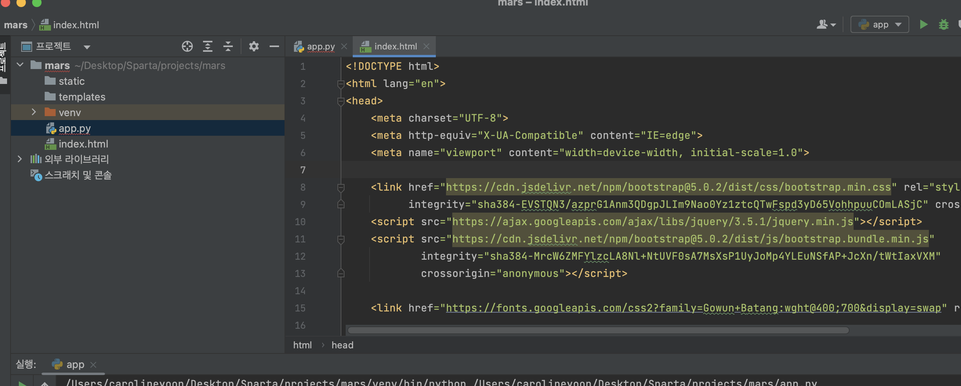
Task: Close the app.py editor tab
Action: click(x=344, y=46)
